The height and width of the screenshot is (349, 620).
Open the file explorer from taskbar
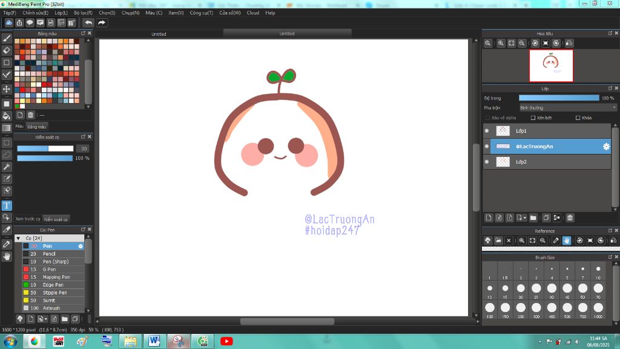click(131, 341)
